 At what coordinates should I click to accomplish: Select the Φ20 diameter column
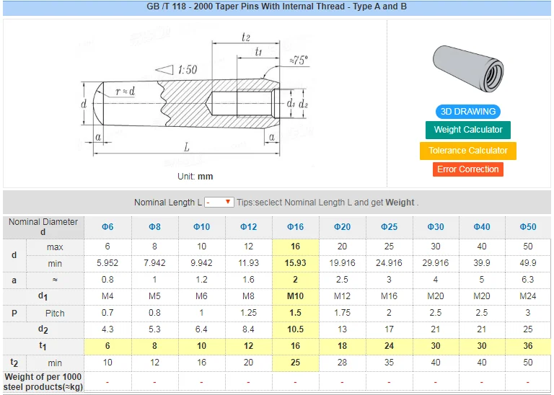point(342,227)
